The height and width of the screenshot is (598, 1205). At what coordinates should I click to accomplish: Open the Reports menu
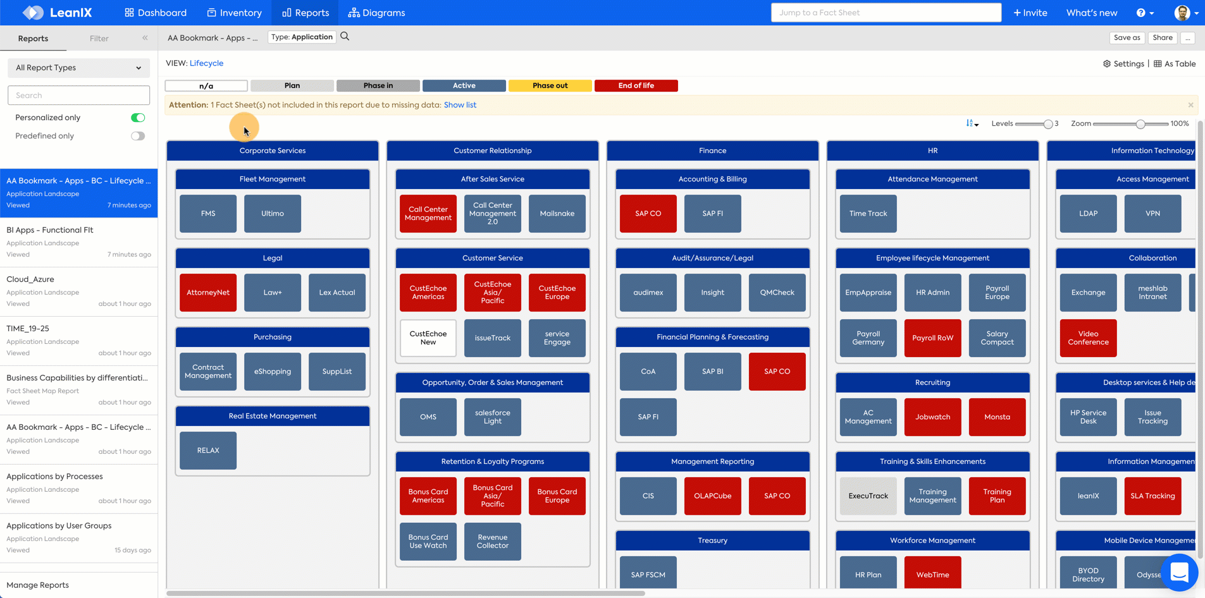point(305,13)
